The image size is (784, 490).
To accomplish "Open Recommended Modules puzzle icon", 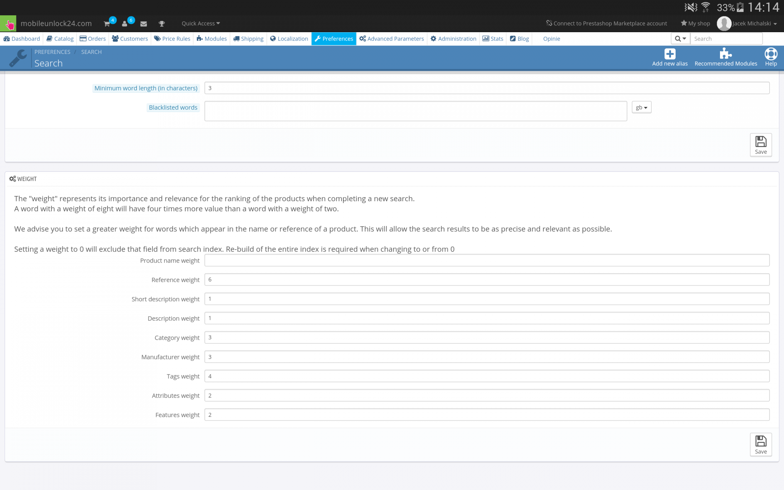I will pos(726,54).
